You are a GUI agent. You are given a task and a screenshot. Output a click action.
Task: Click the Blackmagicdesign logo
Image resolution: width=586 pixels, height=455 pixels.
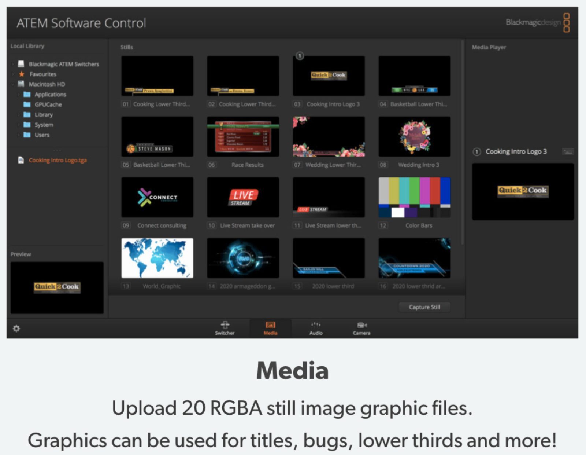point(538,23)
